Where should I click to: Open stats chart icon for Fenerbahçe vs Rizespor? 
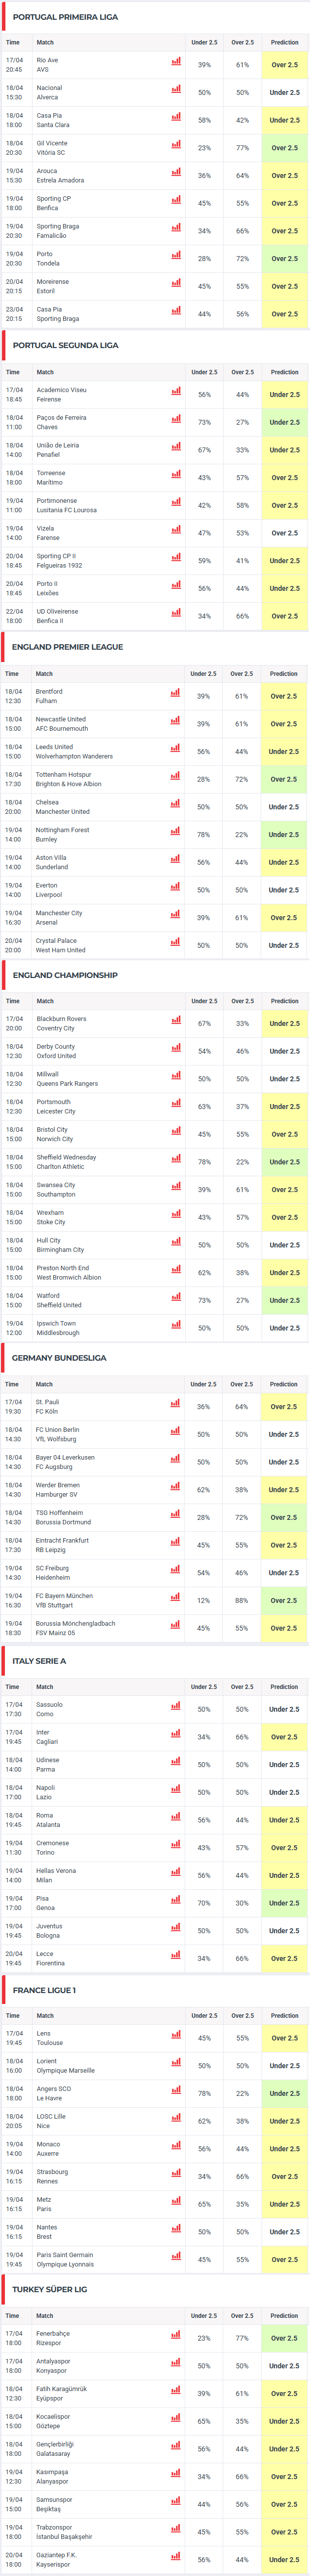176,2334
